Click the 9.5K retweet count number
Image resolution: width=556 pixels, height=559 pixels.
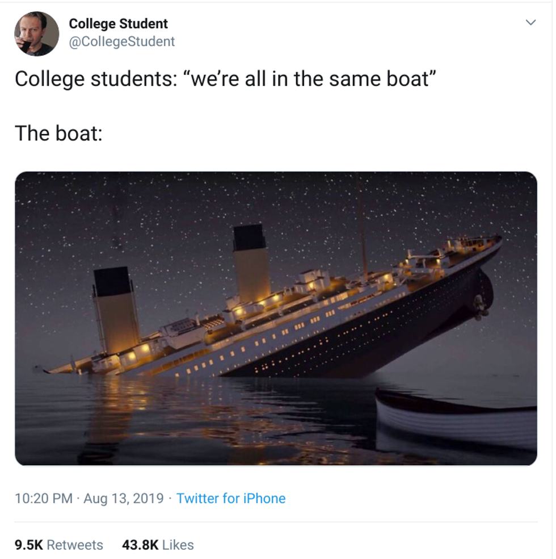pyautogui.click(x=28, y=545)
